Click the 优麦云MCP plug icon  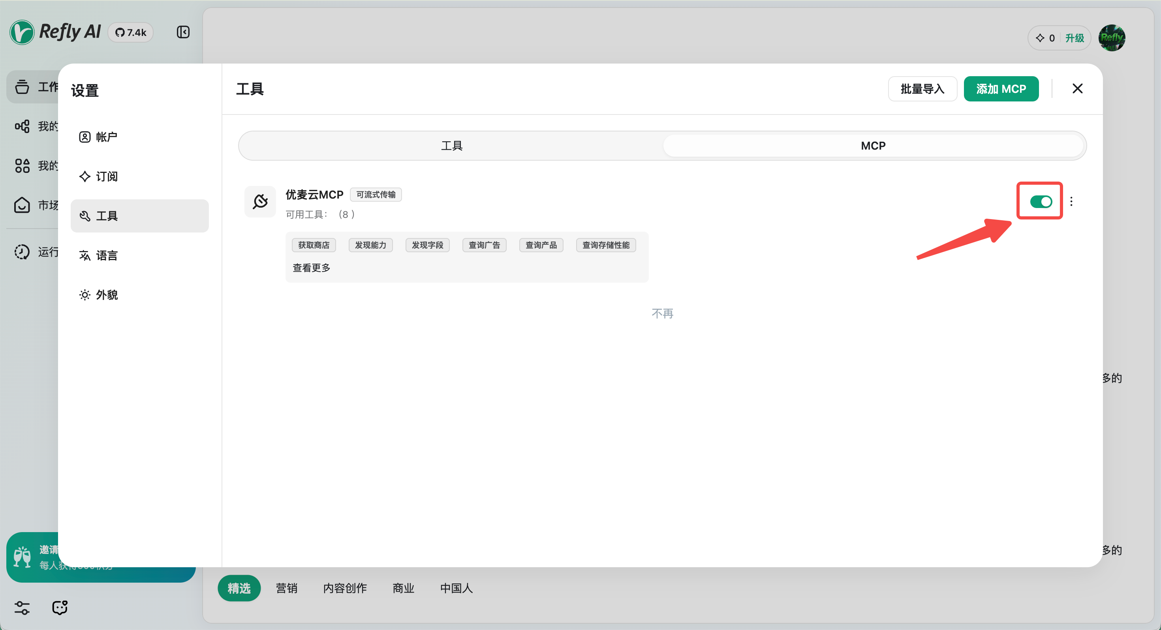pos(260,201)
